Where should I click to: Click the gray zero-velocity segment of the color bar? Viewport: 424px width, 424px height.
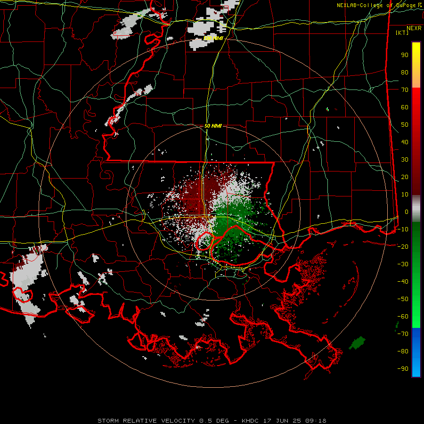coord(416,209)
